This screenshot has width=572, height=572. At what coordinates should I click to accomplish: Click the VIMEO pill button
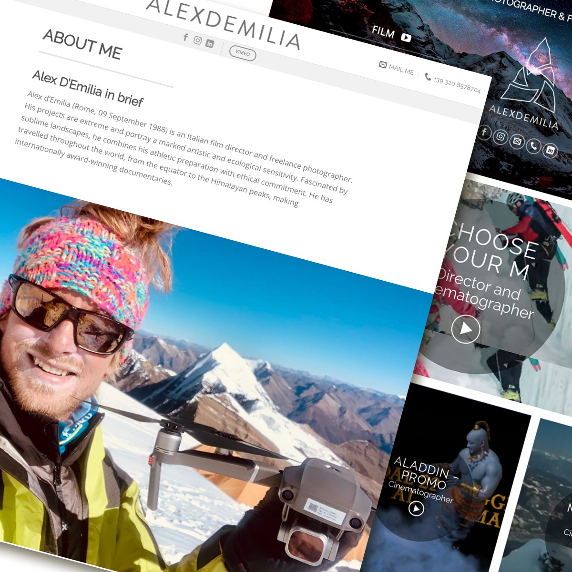[x=243, y=53]
